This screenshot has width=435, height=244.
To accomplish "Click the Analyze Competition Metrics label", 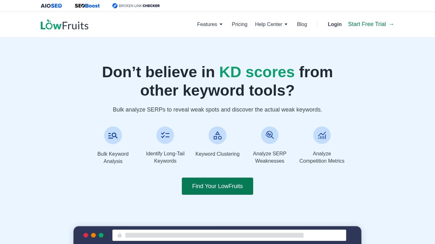I will click(x=322, y=157).
